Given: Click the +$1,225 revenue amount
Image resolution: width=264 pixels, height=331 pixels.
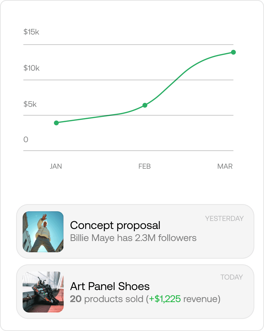Looking at the screenshot, I should point(165,299).
